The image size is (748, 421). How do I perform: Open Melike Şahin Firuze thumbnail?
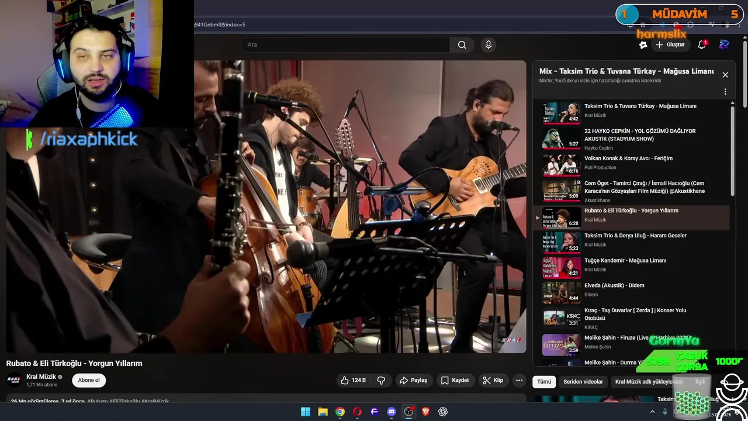pyautogui.click(x=562, y=344)
